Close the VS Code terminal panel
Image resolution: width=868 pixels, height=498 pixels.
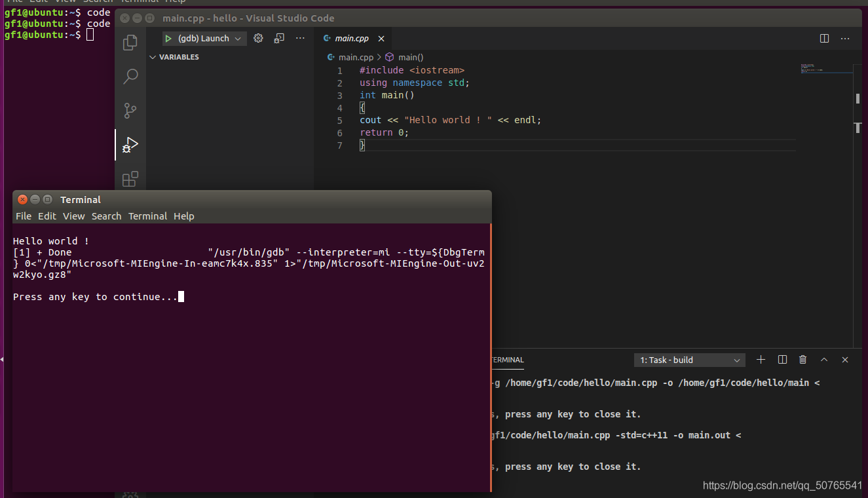click(845, 360)
